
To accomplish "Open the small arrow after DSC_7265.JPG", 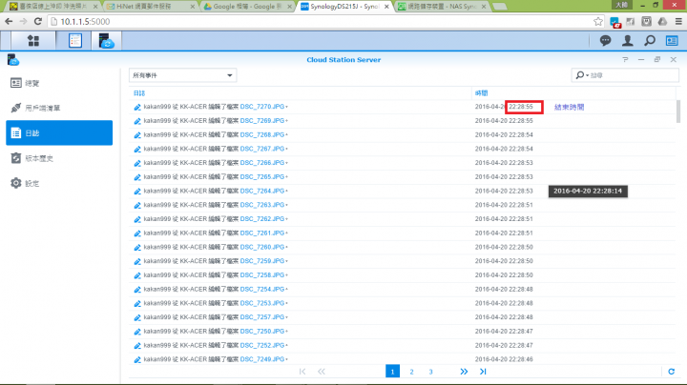I will (286, 176).
